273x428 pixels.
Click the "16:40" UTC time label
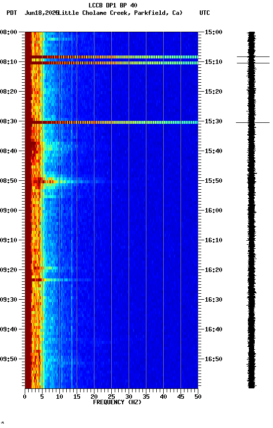(x=214, y=329)
